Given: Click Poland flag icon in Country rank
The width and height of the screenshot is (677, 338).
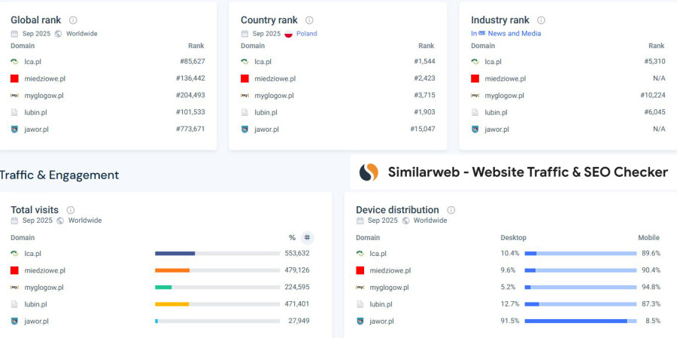Looking at the screenshot, I should point(289,34).
